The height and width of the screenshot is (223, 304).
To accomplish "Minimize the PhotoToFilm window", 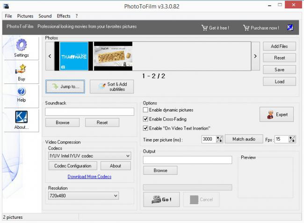I will [x=269, y=6].
